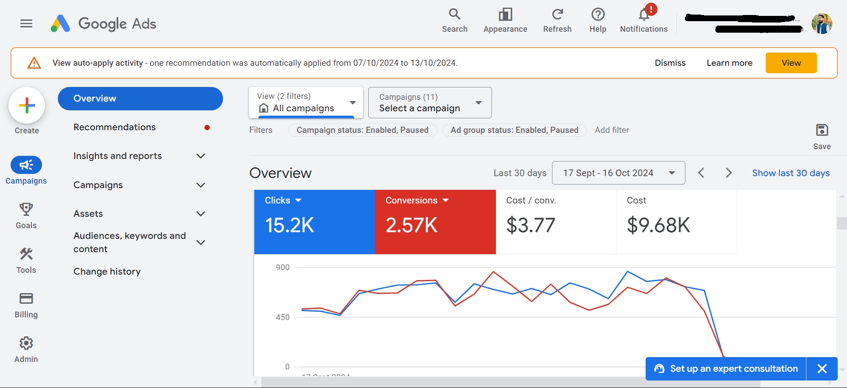Open the Help menu
Viewport: 847px width, 388px height.
[x=597, y=21]
